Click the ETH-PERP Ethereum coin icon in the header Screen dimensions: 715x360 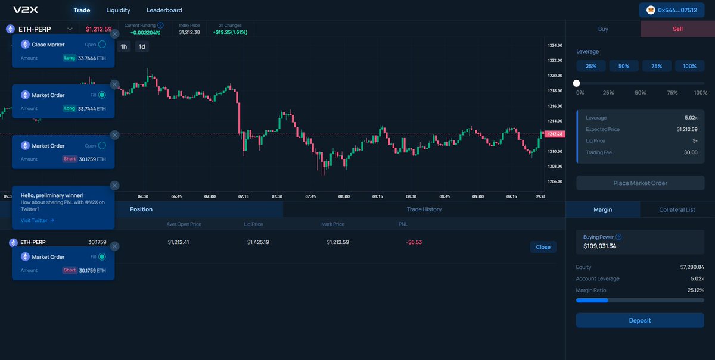pyautogui.click(x=10, y=29)
